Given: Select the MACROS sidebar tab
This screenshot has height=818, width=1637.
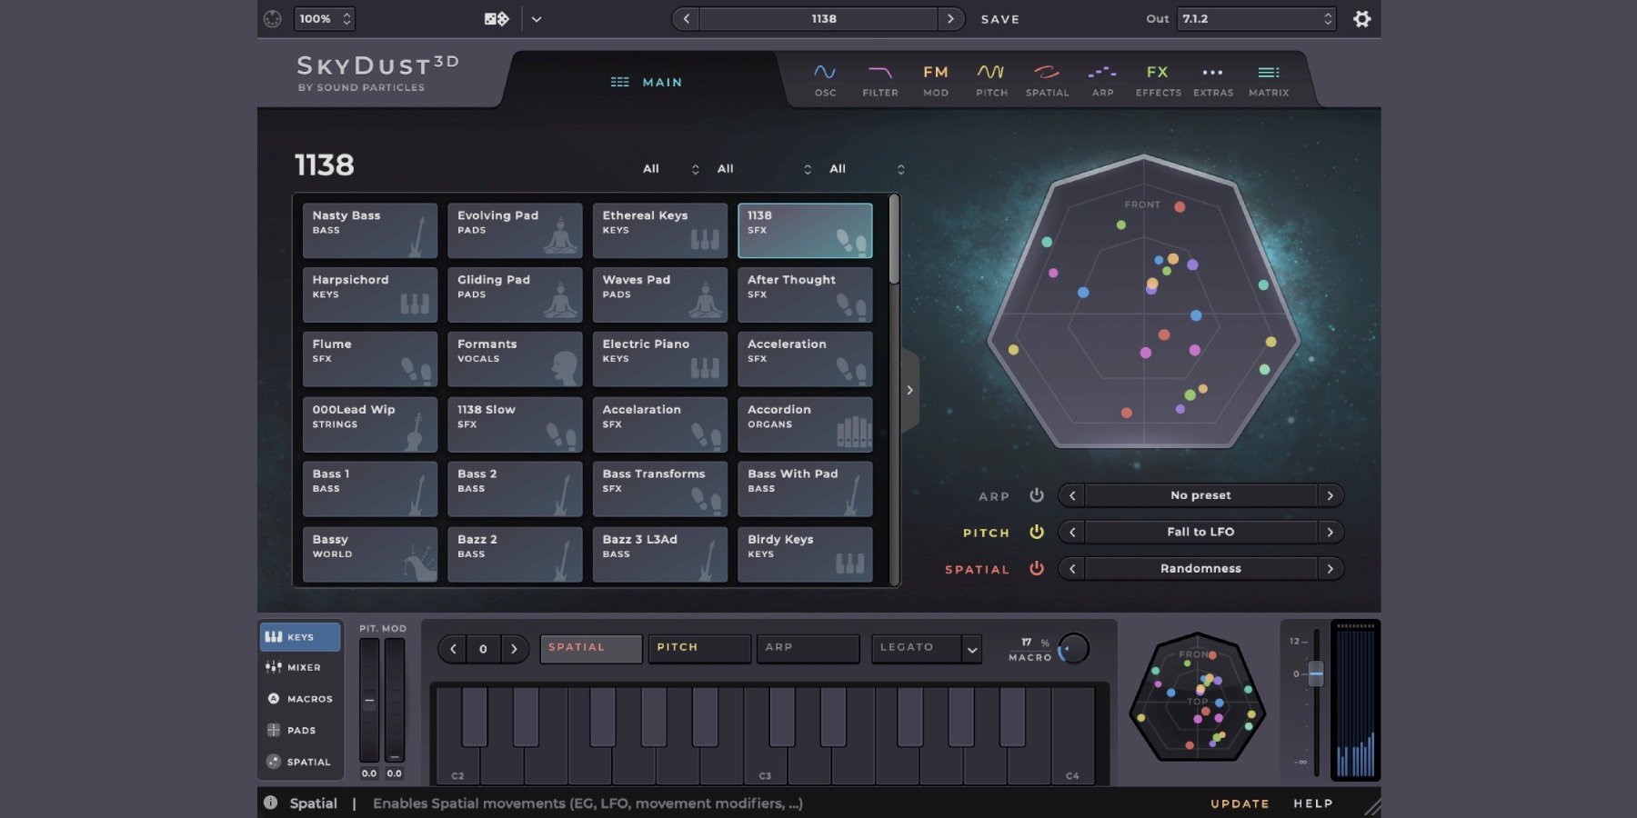Looking at the screenshot, I should click(299, 699).
